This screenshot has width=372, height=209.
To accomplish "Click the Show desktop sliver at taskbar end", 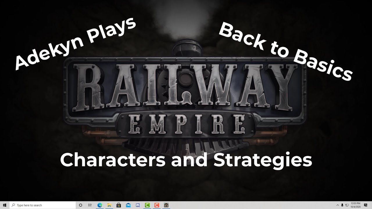I will (371, 205).
